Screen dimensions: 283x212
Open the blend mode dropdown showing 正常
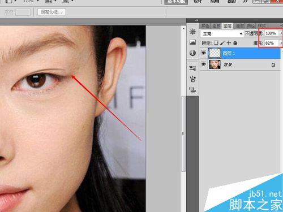pyautogui.click(x=222, y=34)
